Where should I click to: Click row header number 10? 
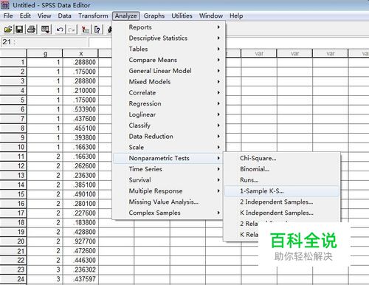[x=13, y=147]
